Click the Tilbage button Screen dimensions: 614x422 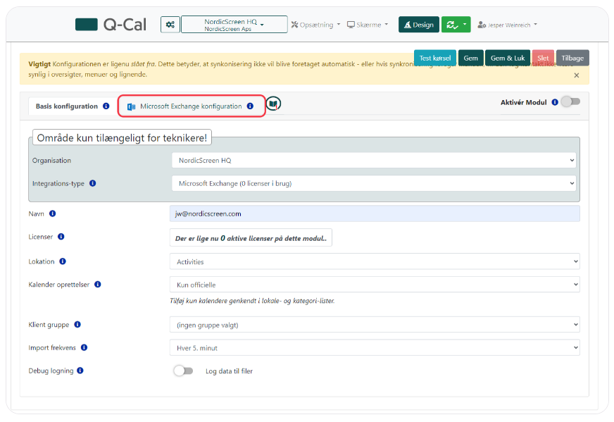(572, 58)
